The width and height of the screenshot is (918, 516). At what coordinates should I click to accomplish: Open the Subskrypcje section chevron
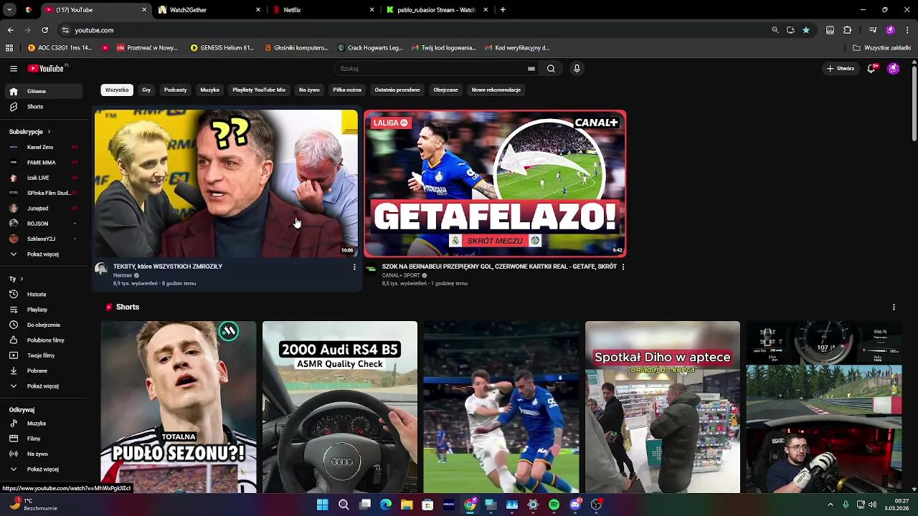click(49, 132)
